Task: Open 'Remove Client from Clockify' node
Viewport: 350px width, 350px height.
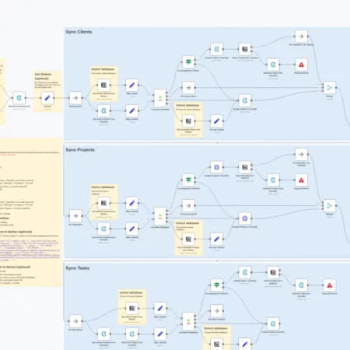Action: tap(273, 65)
